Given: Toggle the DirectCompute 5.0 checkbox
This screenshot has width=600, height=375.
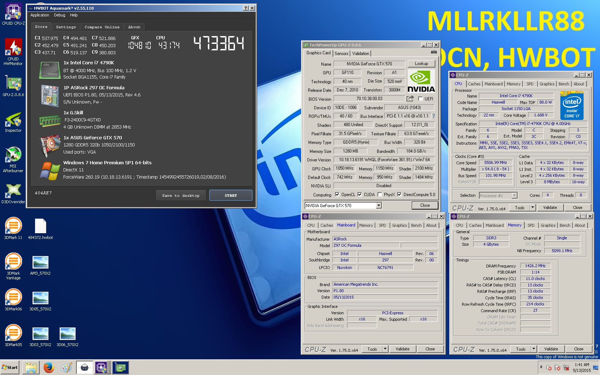Looking at the screenshot, I should click(399, 195).
